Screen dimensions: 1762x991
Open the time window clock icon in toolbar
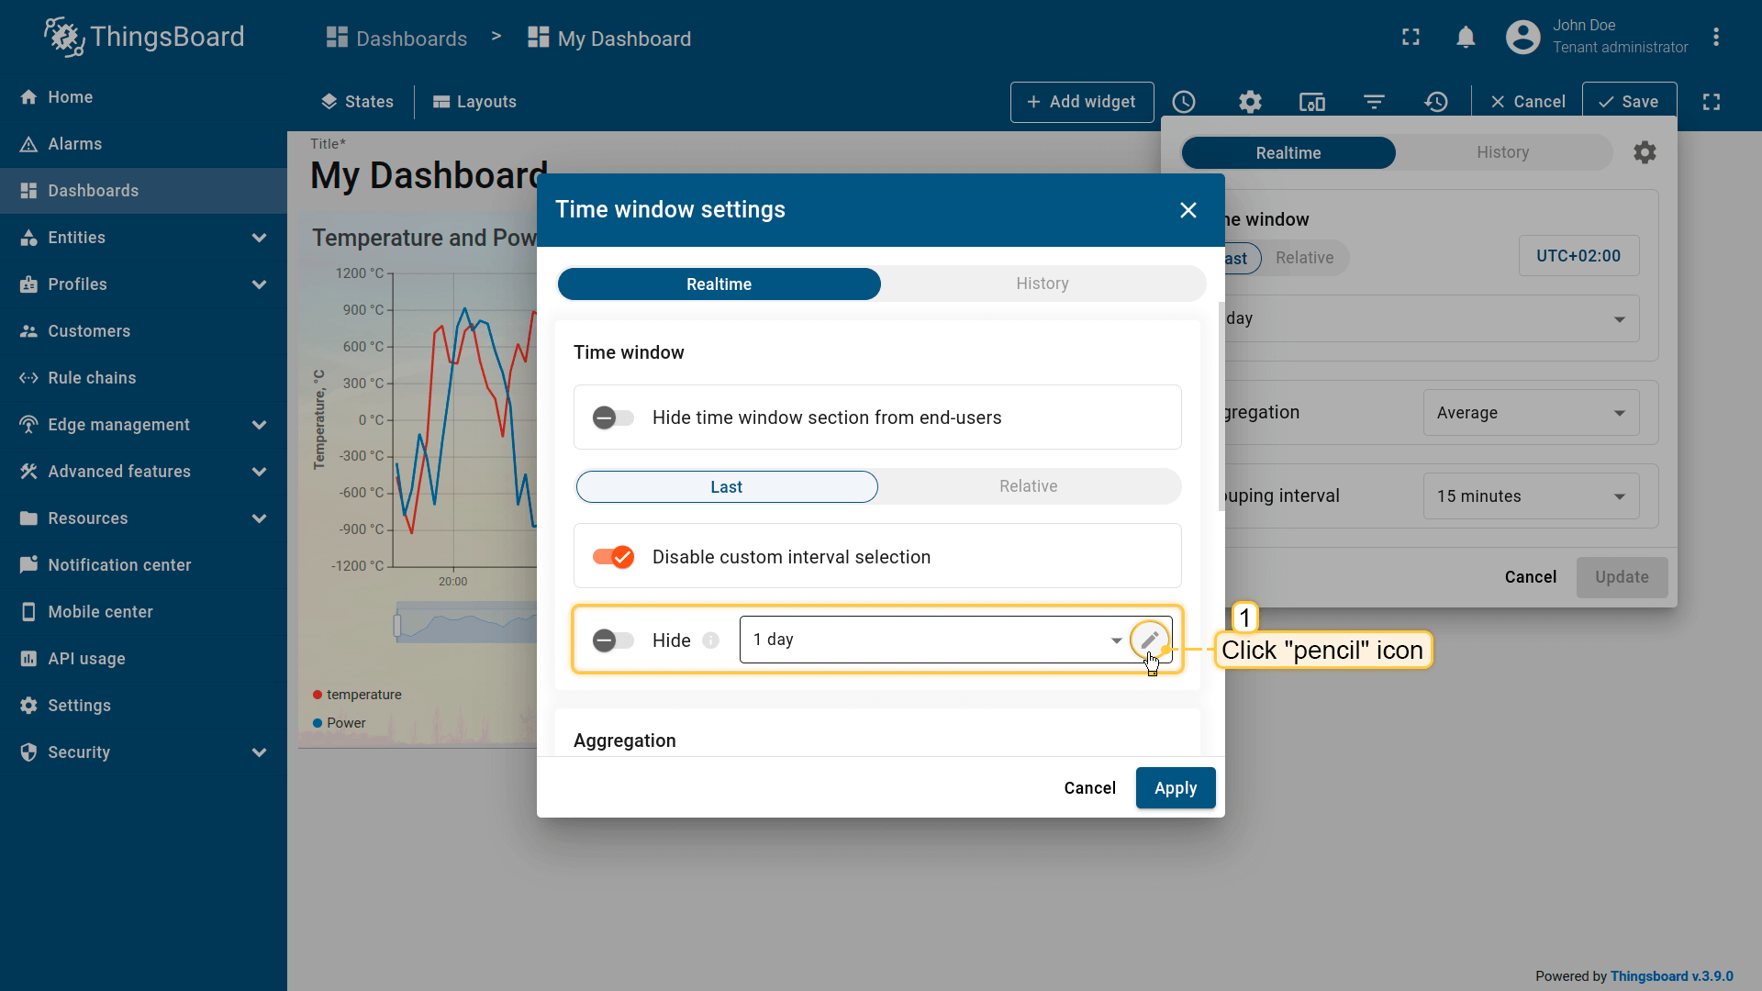(x=1184, y=102)
